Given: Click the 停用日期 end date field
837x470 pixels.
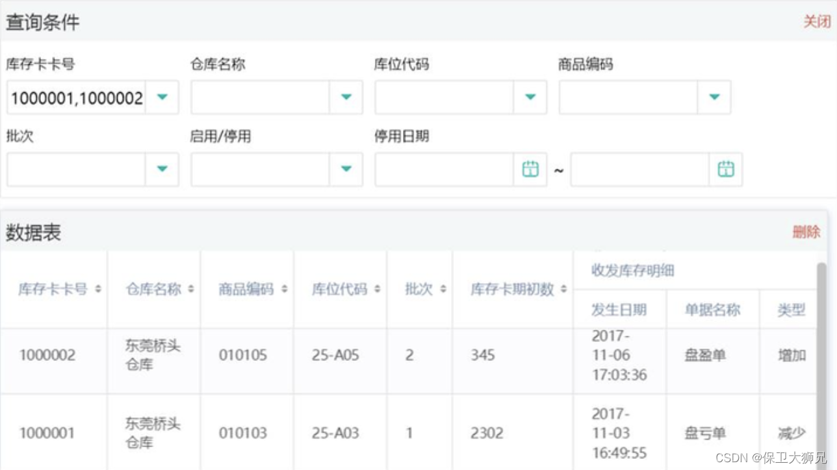Looking at the screenshot, I should tap(640, 169).
